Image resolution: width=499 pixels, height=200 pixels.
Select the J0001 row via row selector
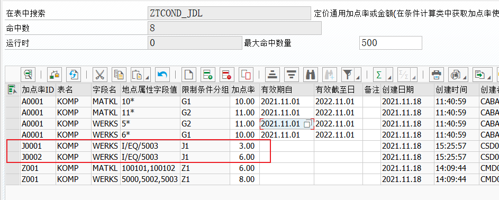13,146
